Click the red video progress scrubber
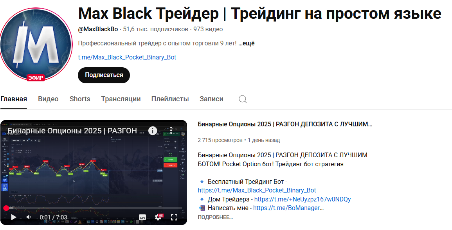 tap(6, 208)
